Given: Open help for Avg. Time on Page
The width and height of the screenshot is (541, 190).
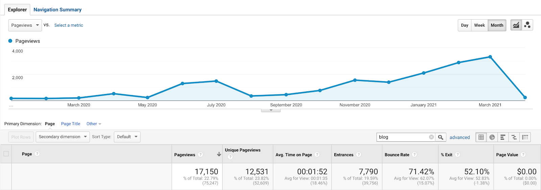Looking at the screenshot, I should click(x=317, y=155).
